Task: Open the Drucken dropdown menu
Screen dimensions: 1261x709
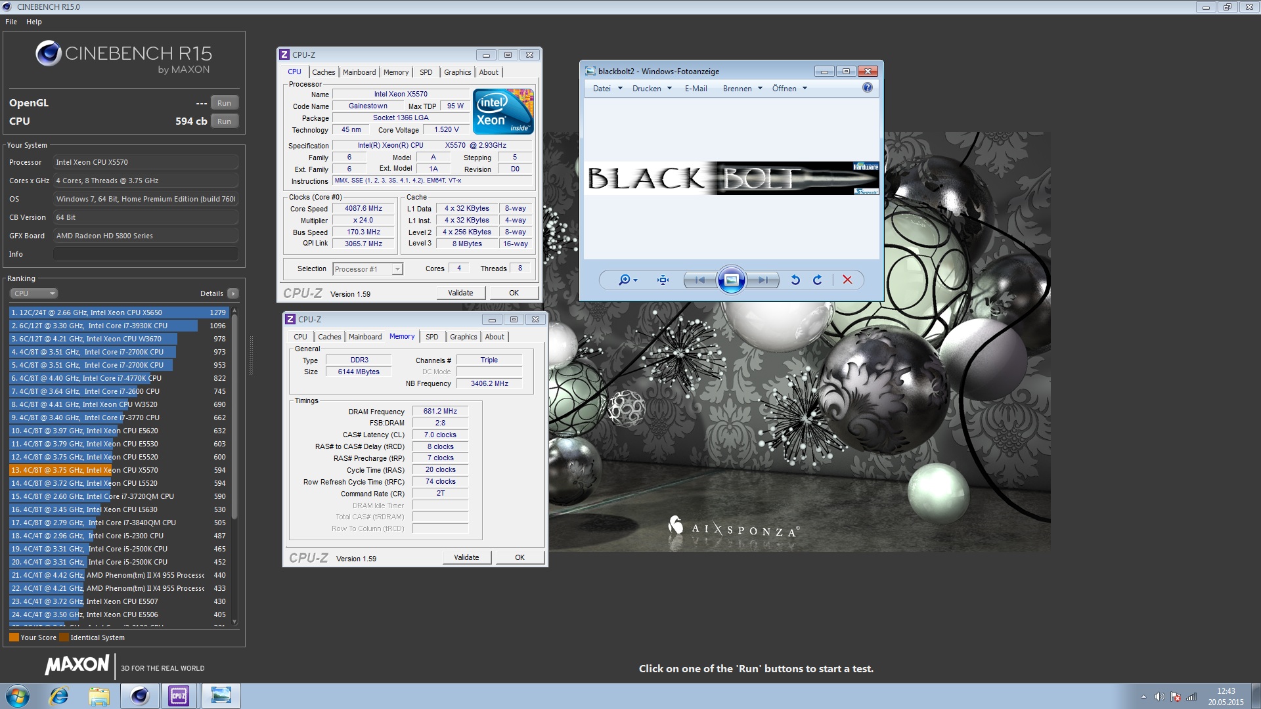Action: click(x=652, y=89)
